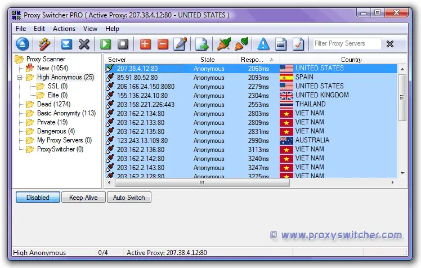
Task: Select My Proxy Servers (0) folder
Action: 64,140
